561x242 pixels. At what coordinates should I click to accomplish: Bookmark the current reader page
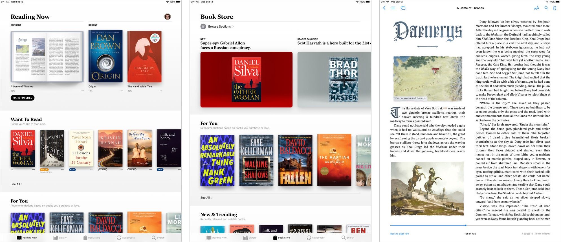555,8
